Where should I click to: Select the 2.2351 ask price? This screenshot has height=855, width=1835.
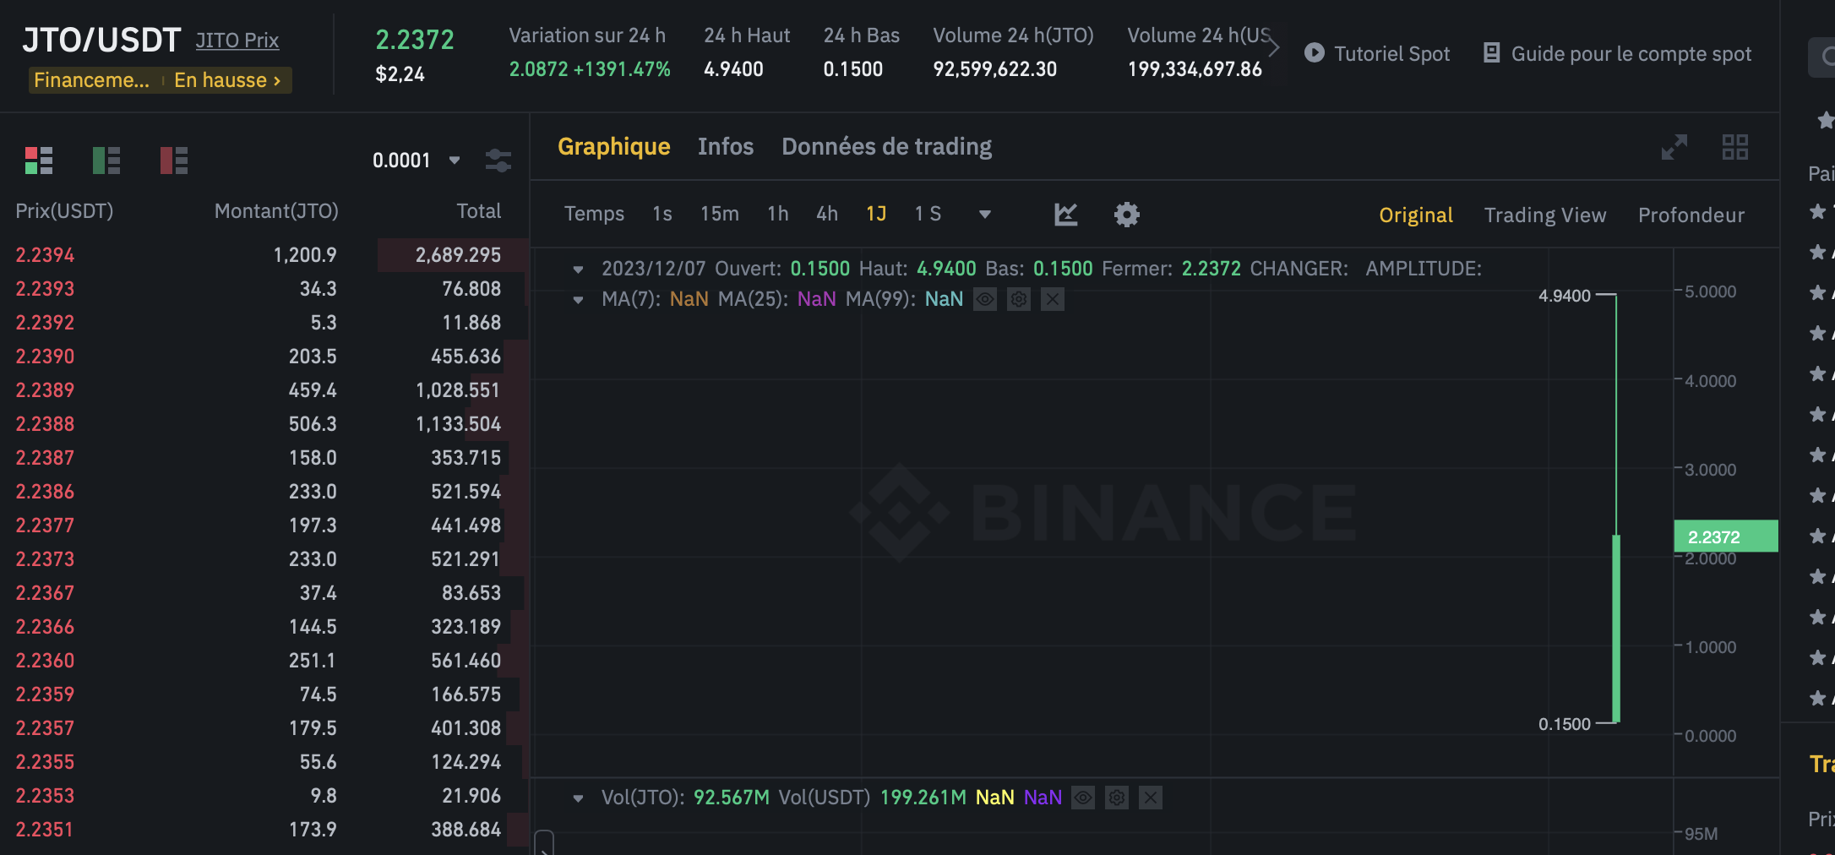45,830
